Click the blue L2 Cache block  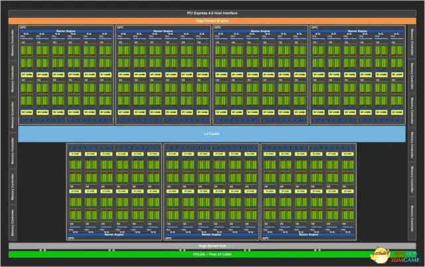tap(212, 133)
